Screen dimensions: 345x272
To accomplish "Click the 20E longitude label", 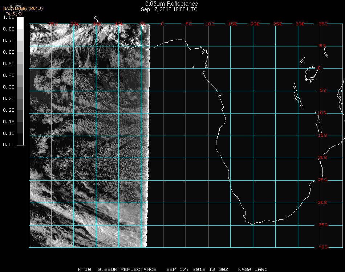I will 255,24.
